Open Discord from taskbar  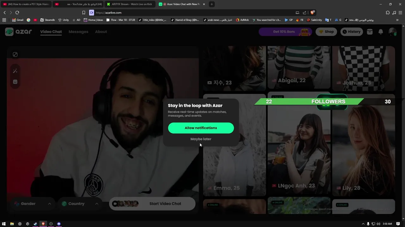(59, 224)
